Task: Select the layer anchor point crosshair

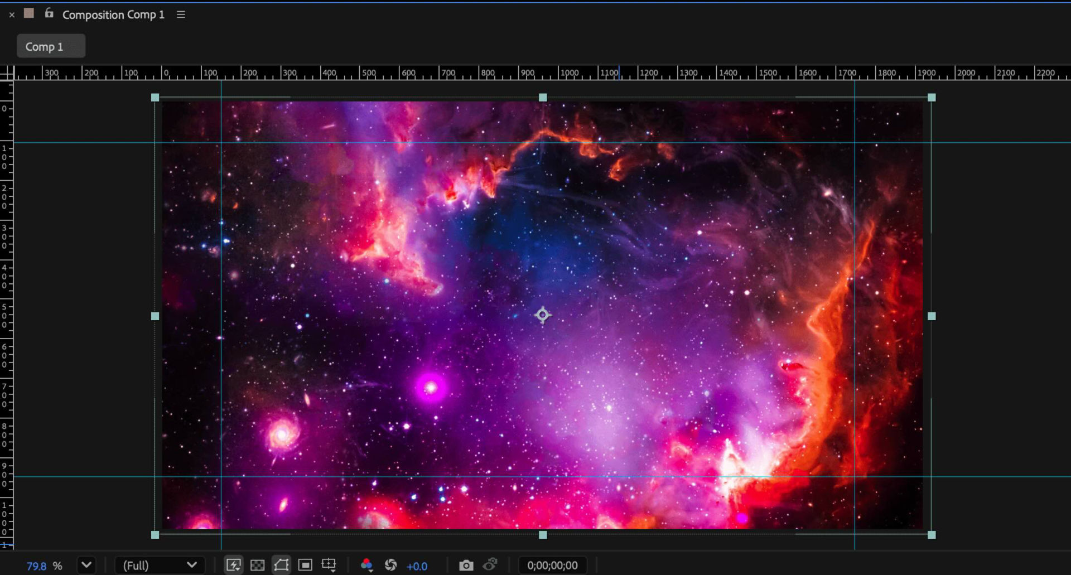Action: pos(543,315)
